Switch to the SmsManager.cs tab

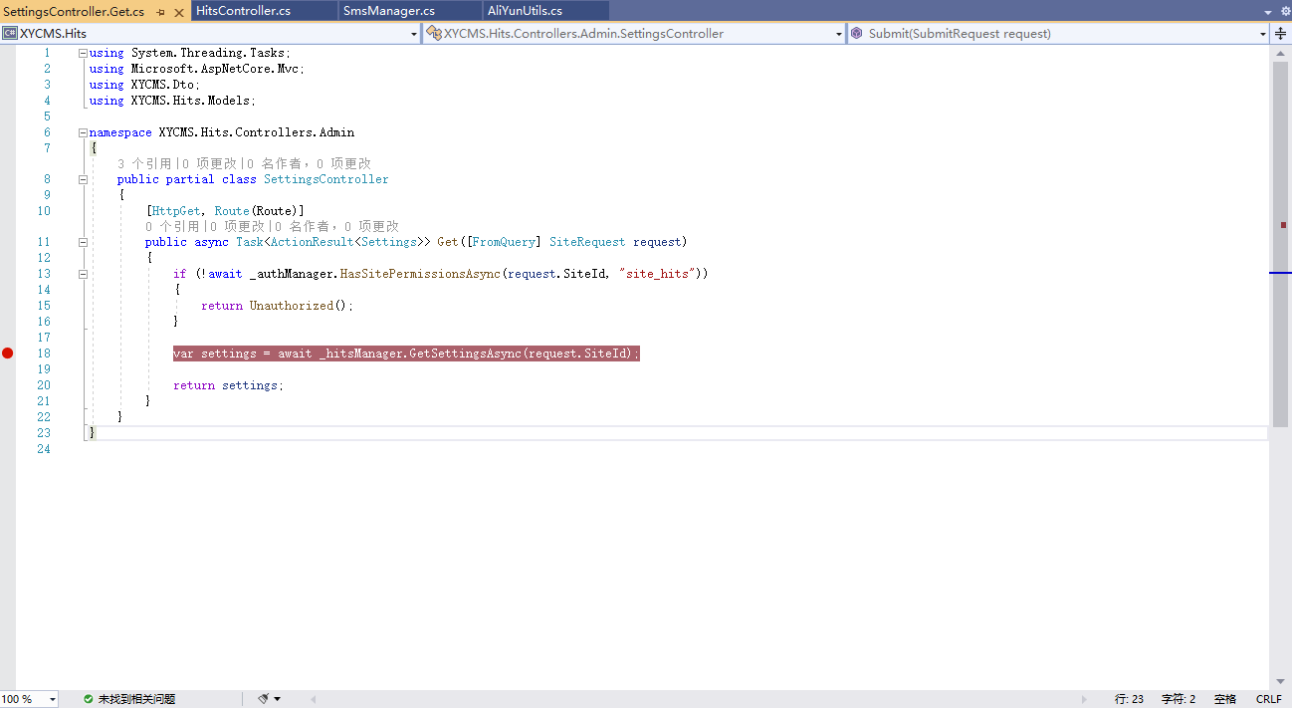click(388, 11)
